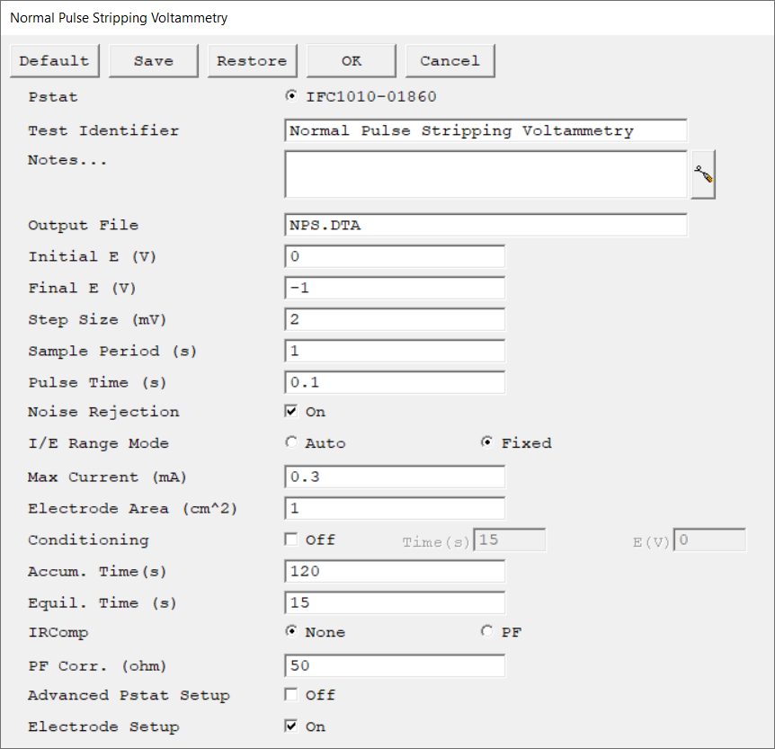
Task: Click the window title "Normal Pulse Stripping Voltammetry"
Action: pos(119,18)
